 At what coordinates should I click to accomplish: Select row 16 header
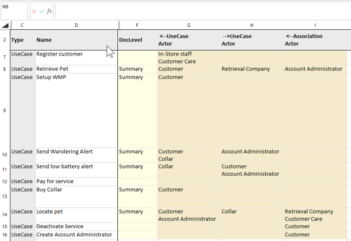(x=5, y=235)
